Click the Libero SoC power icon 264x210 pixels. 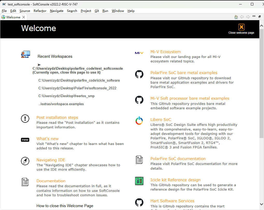139,121
